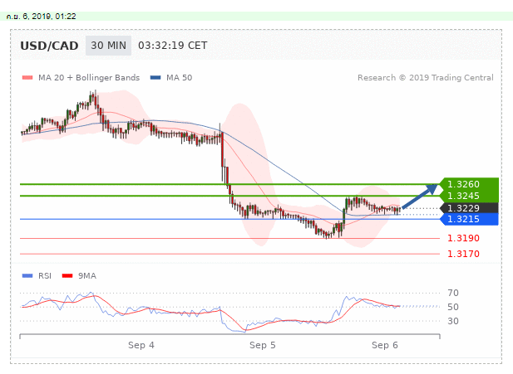Viewport: 513px width, 374px height.
Task: Click the Research © 2019 Trading Central credit
Action: coord(426,78)
